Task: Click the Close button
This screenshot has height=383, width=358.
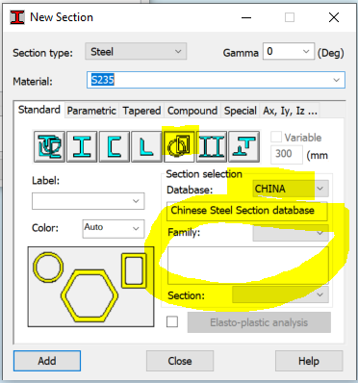Action: (180, 361)
